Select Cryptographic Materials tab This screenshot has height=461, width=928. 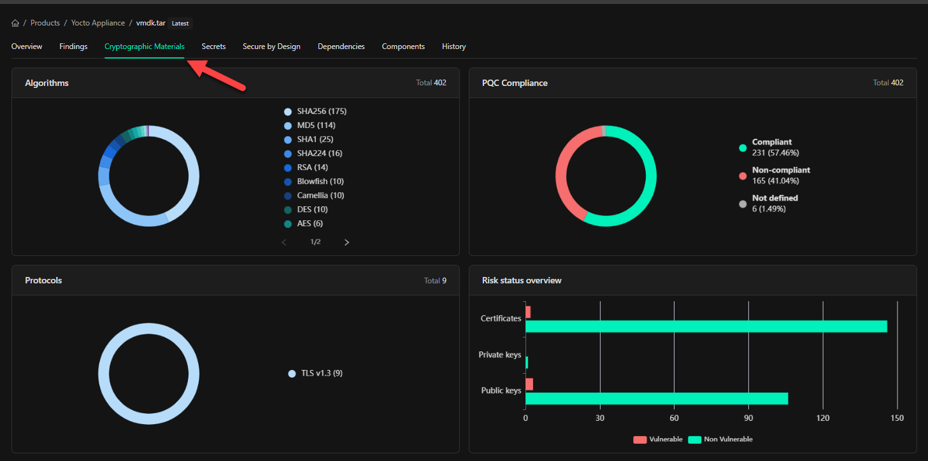coord(145,46)
